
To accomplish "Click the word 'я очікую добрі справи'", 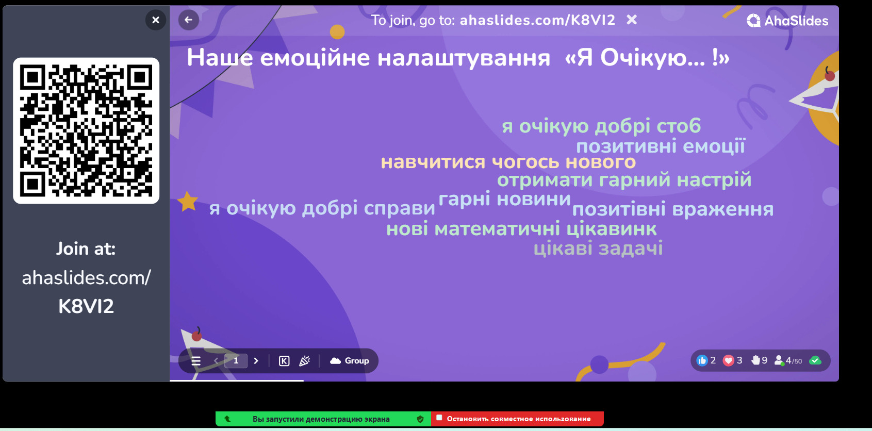I will pos(322,208).
